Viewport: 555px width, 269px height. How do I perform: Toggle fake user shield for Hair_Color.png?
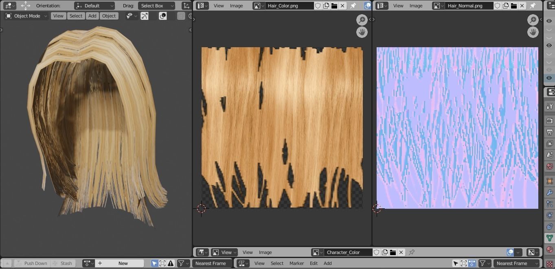coord(318,6)
